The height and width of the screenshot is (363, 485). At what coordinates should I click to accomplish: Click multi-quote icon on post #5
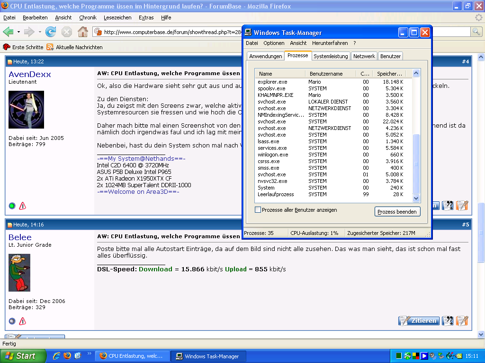[x=448, y=321]
